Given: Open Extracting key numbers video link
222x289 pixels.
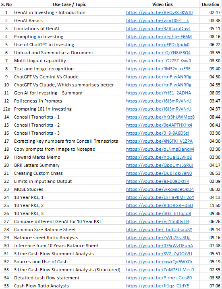Looking at the screenshot, I should (159, 141).
